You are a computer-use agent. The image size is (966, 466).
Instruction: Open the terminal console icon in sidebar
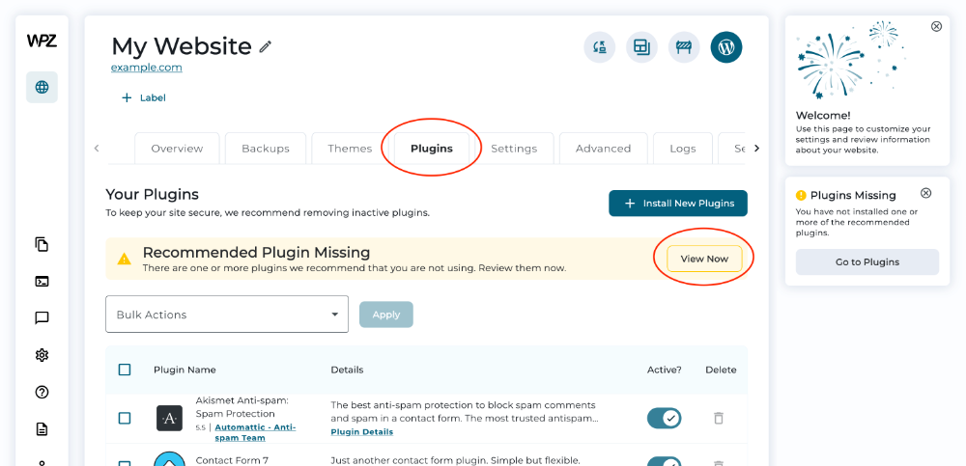(x=42, y=282)
